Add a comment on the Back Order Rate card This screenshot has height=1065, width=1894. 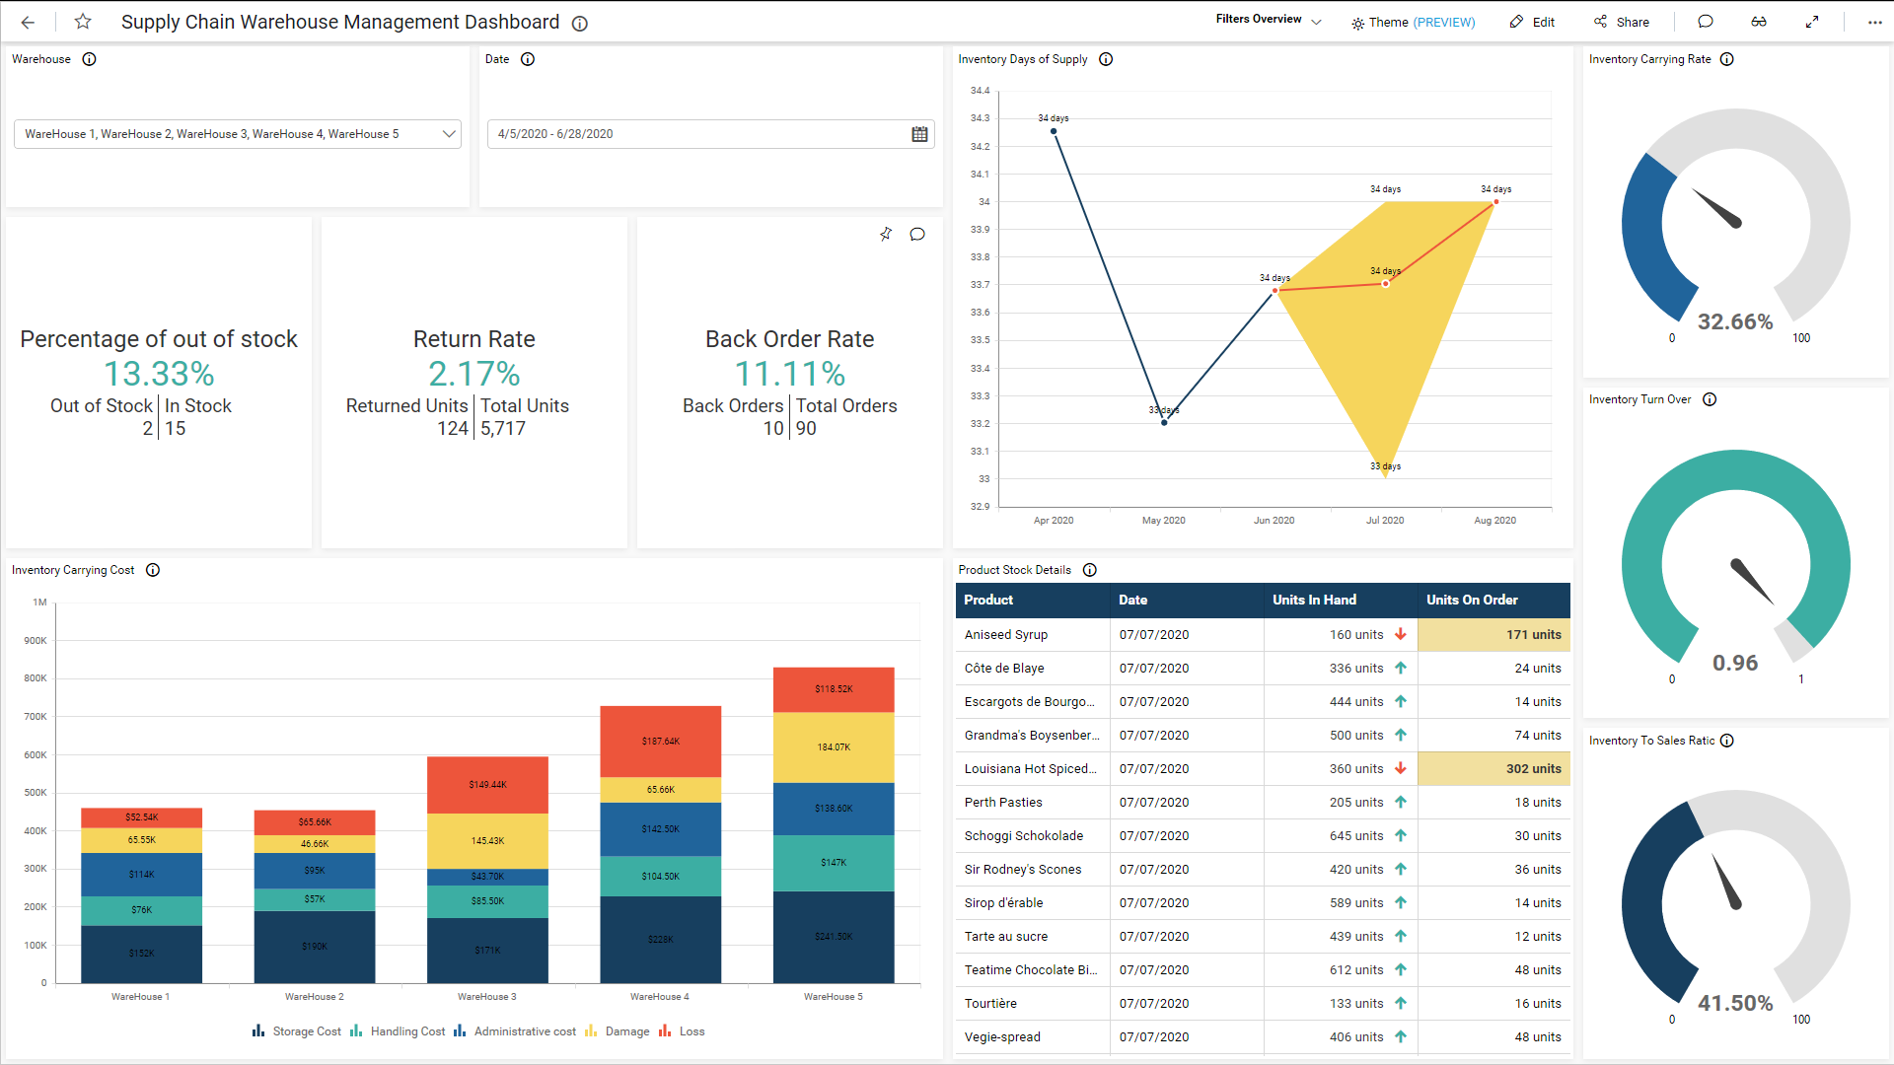pos(917,234)
